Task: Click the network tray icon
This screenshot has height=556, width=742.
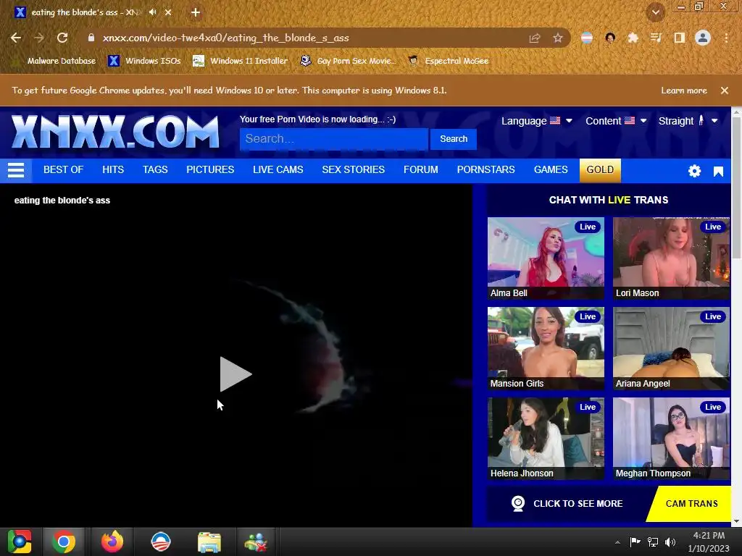Action: [x=653, y=542]
